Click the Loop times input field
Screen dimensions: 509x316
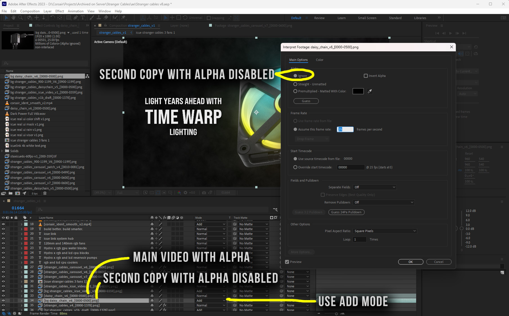point(360,239)
